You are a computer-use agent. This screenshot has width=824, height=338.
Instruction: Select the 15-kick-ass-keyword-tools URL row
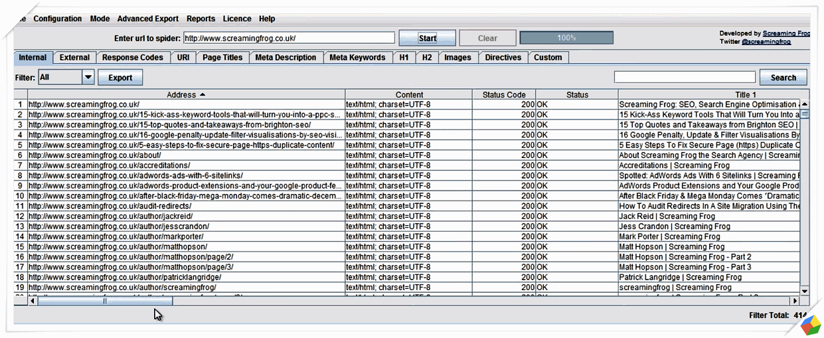click(186, 114)
